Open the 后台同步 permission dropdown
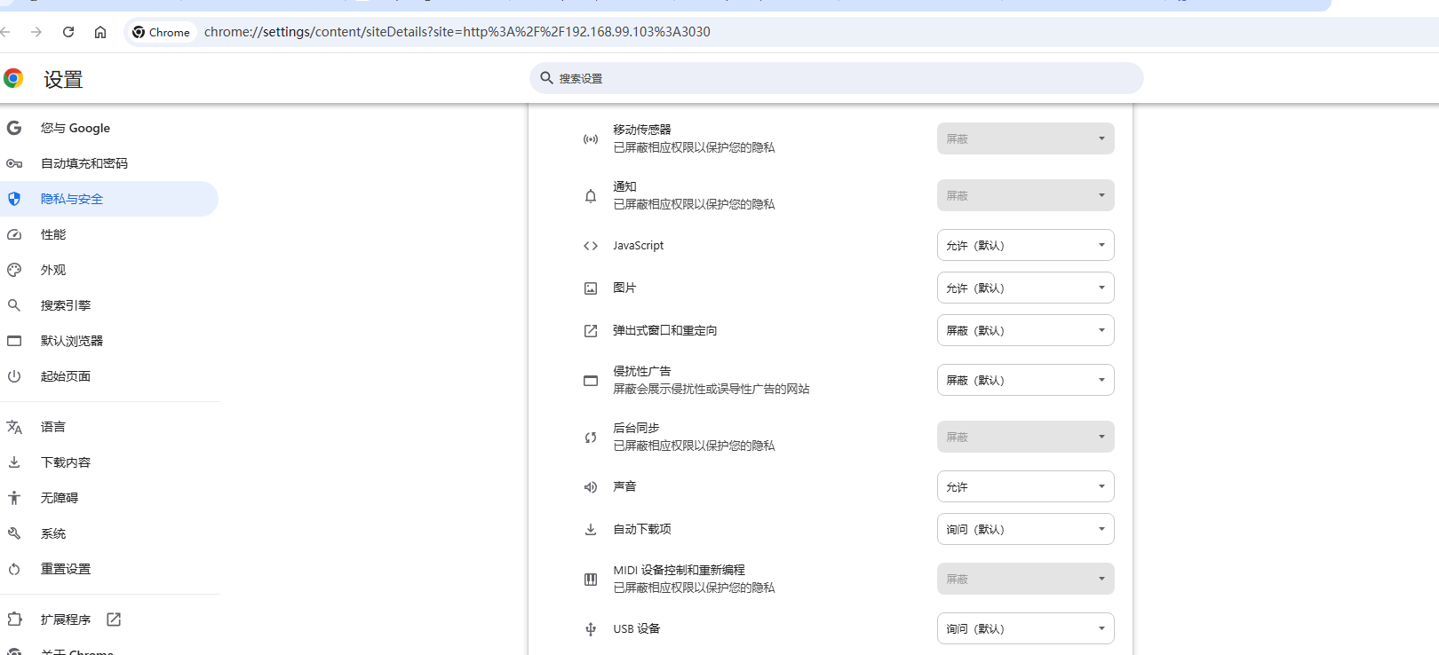The height and width of the screenshot is (655, 1439). tap(1025, 437)
